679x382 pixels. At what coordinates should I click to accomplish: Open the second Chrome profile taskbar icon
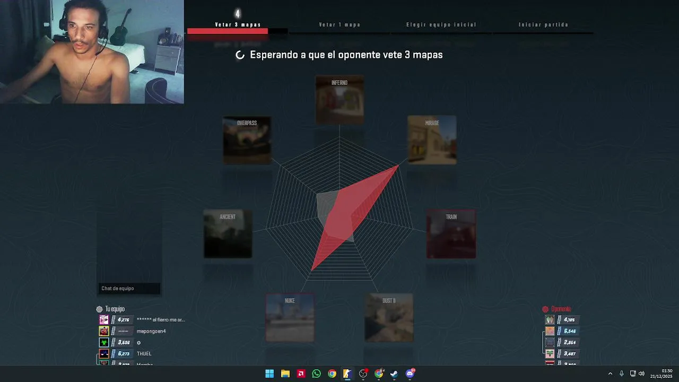click(379, 374)
